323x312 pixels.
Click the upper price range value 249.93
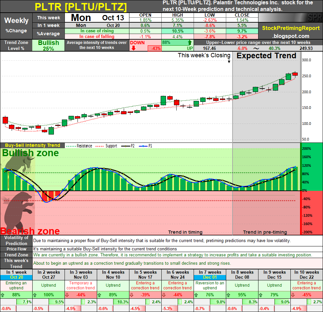[x=306, y=49]
